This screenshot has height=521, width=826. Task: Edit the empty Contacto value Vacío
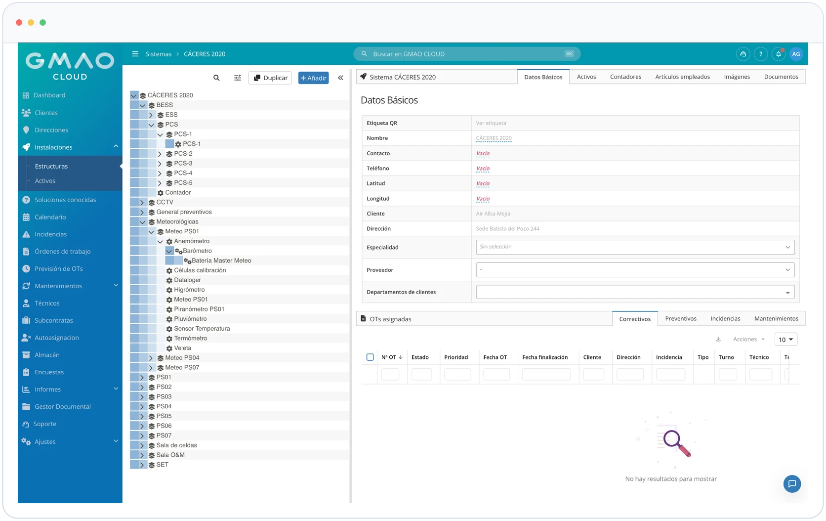[x=483, y=153]
